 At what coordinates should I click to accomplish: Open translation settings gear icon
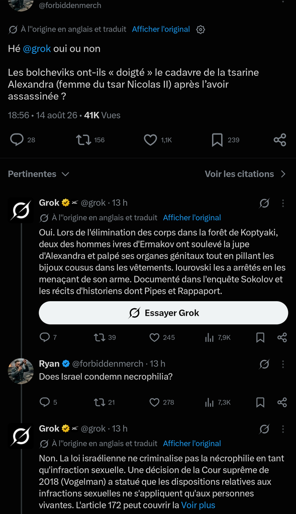[201, 30]
